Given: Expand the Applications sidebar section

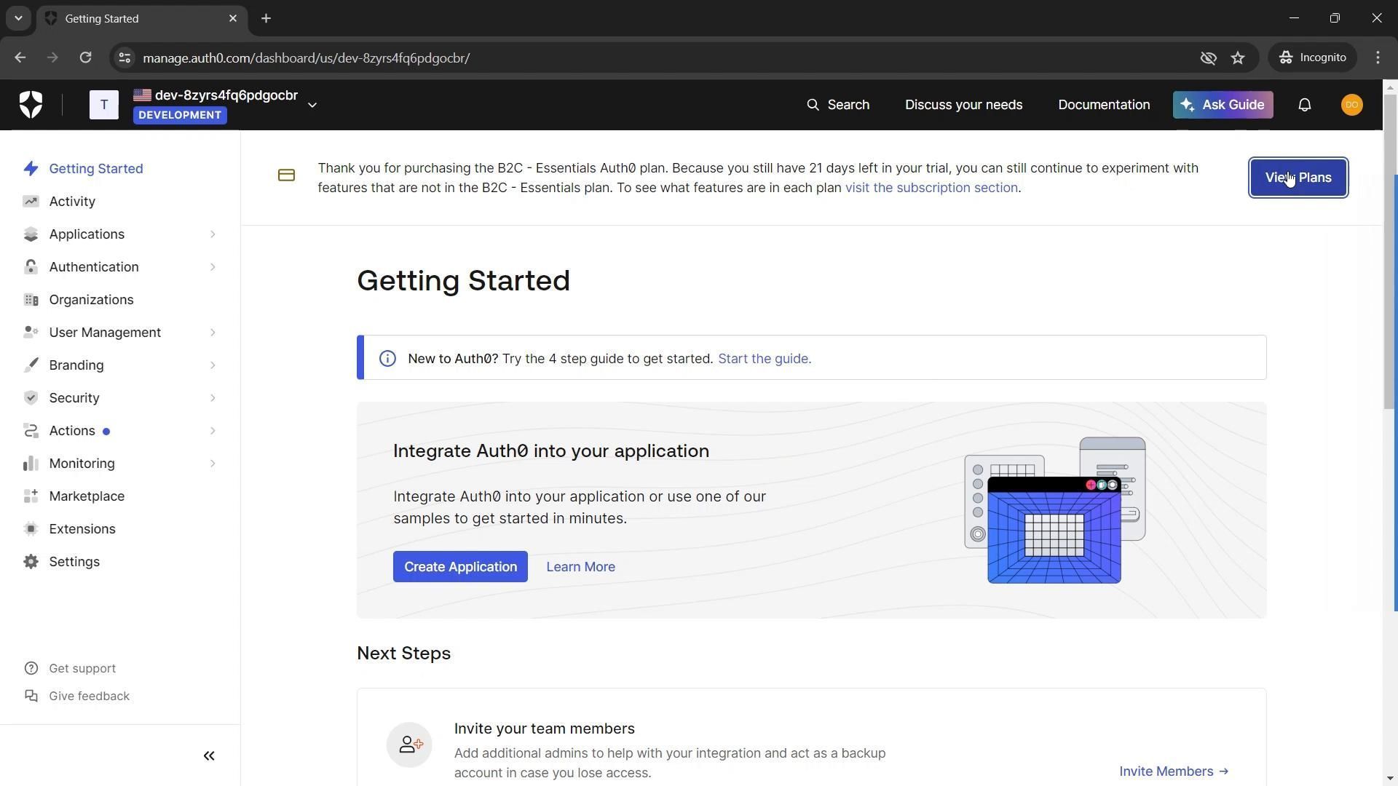Looking at the screenshot, I should tap(213, 234).
